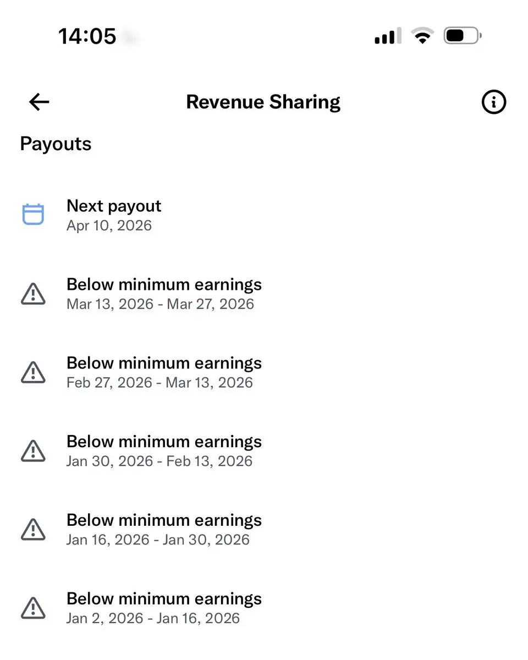Tap warning icon for Feb 27 - Mar 13
This screenshot has height=660, width=528.
[33, 372]
